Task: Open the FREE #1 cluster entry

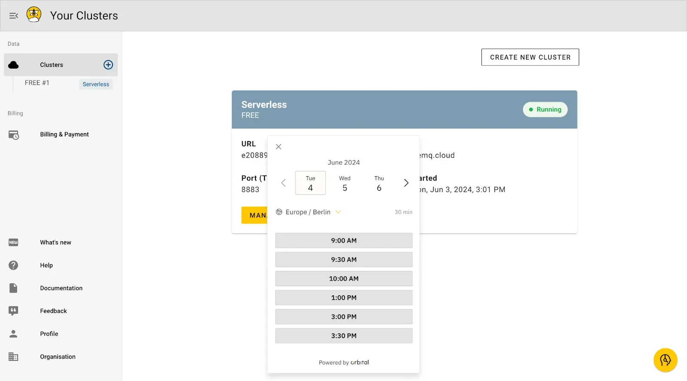Action: (37, 83)
